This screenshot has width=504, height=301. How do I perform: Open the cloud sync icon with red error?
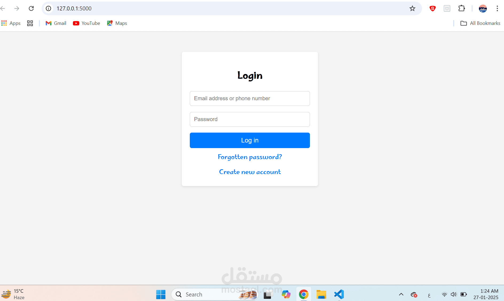414,295
